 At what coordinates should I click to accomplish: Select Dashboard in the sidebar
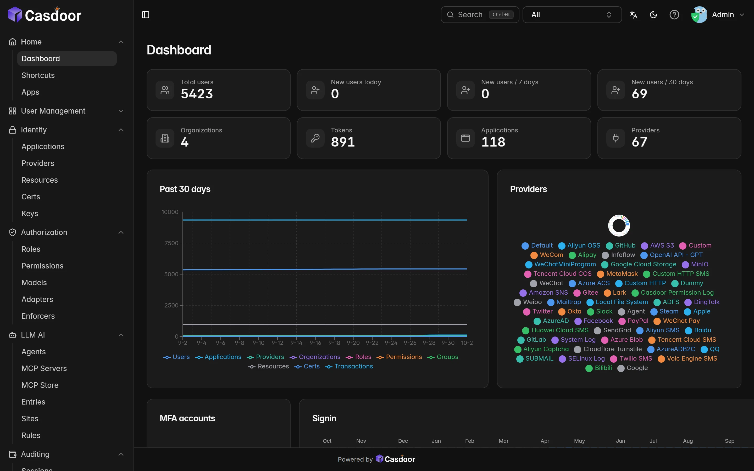pyautogui.click(x=67, y=59)
